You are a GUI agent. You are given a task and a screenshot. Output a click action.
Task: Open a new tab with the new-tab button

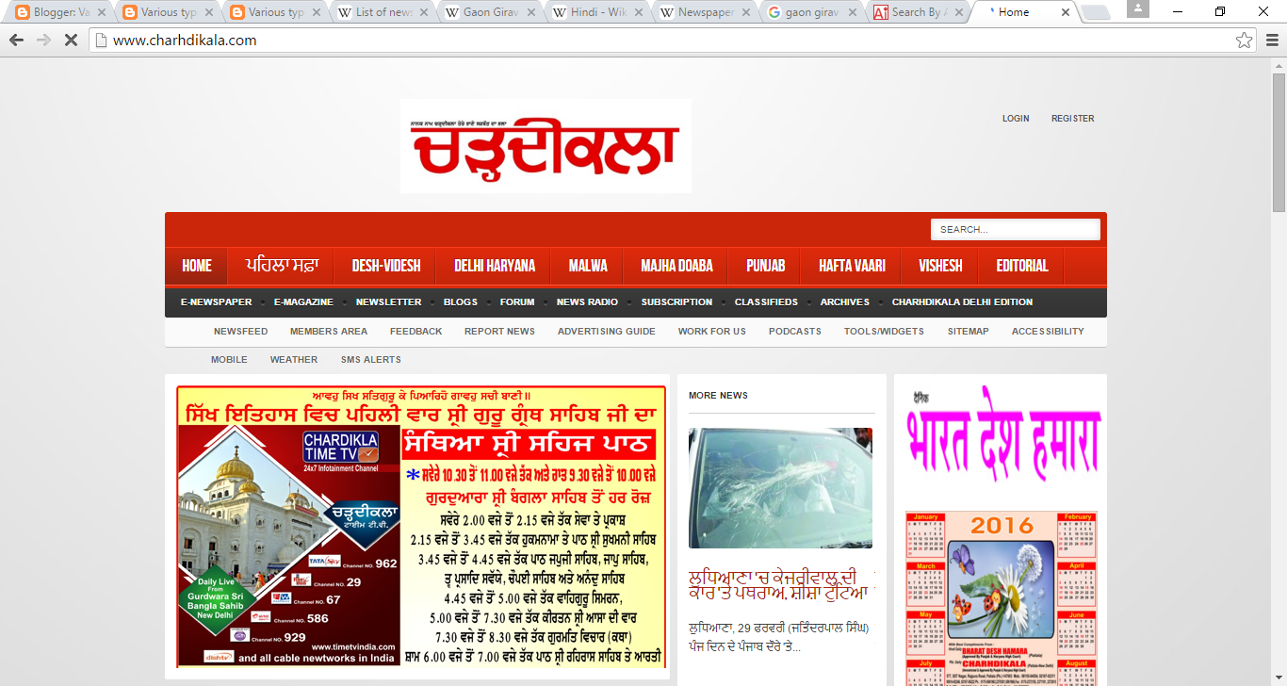coord(1096,13)
